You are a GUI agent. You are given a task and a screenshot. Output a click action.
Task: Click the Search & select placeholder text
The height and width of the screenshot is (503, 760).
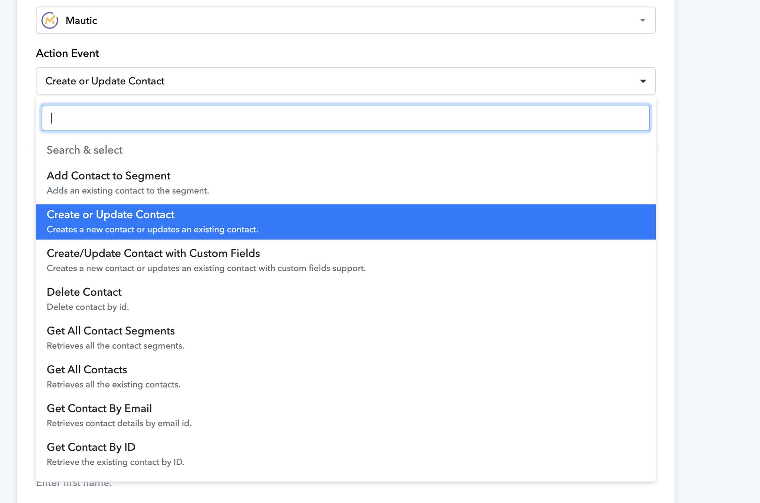[x=85, y=150]
